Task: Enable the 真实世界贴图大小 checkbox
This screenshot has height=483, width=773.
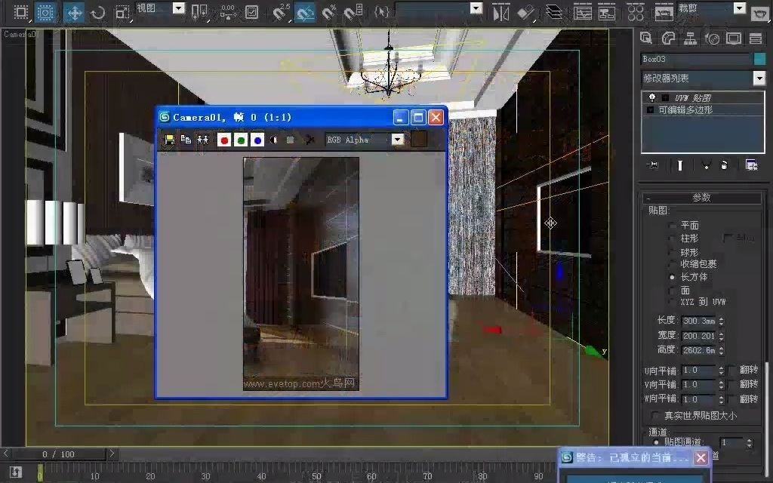Action: click(655, 416)
